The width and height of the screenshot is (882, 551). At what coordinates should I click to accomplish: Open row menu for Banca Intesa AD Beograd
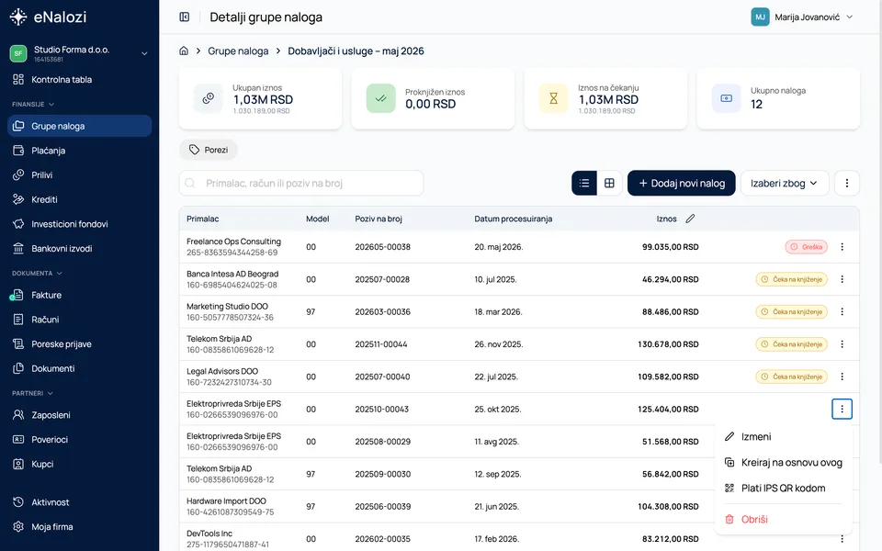(x=842, y=279)
